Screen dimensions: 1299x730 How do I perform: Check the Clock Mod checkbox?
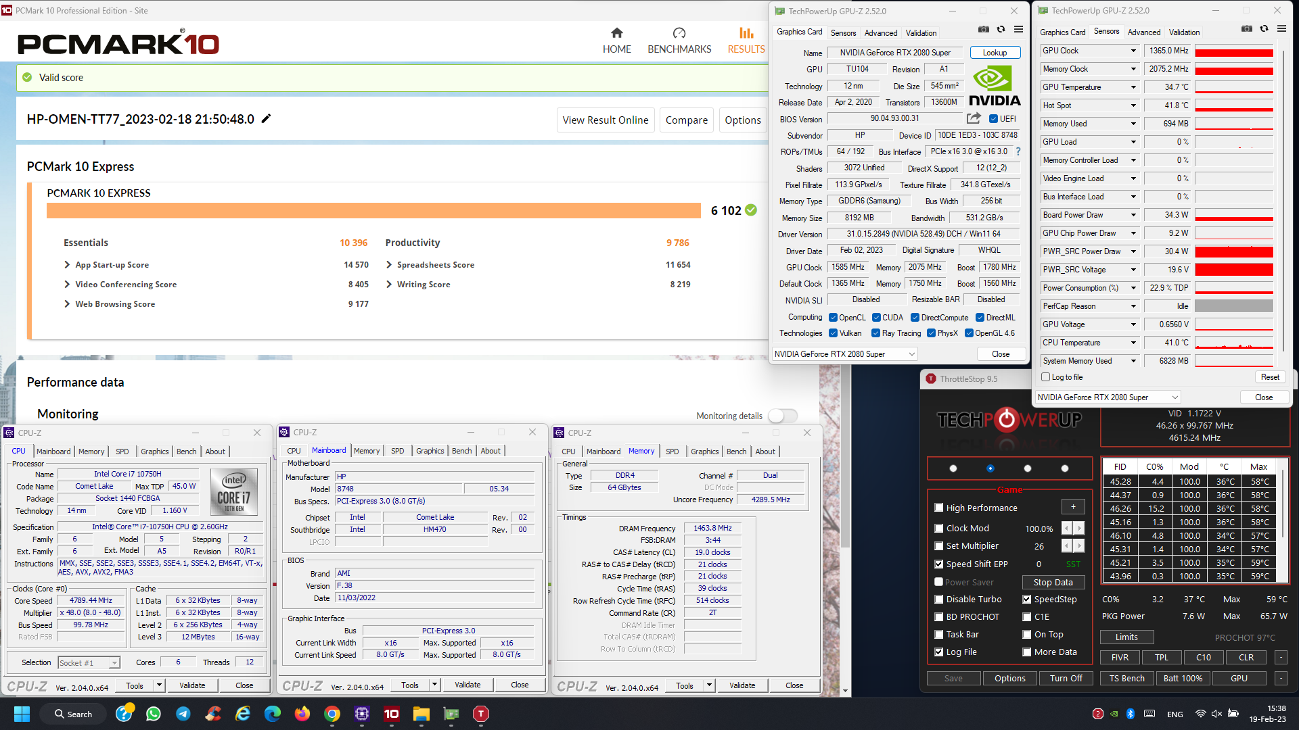(938, 528)
